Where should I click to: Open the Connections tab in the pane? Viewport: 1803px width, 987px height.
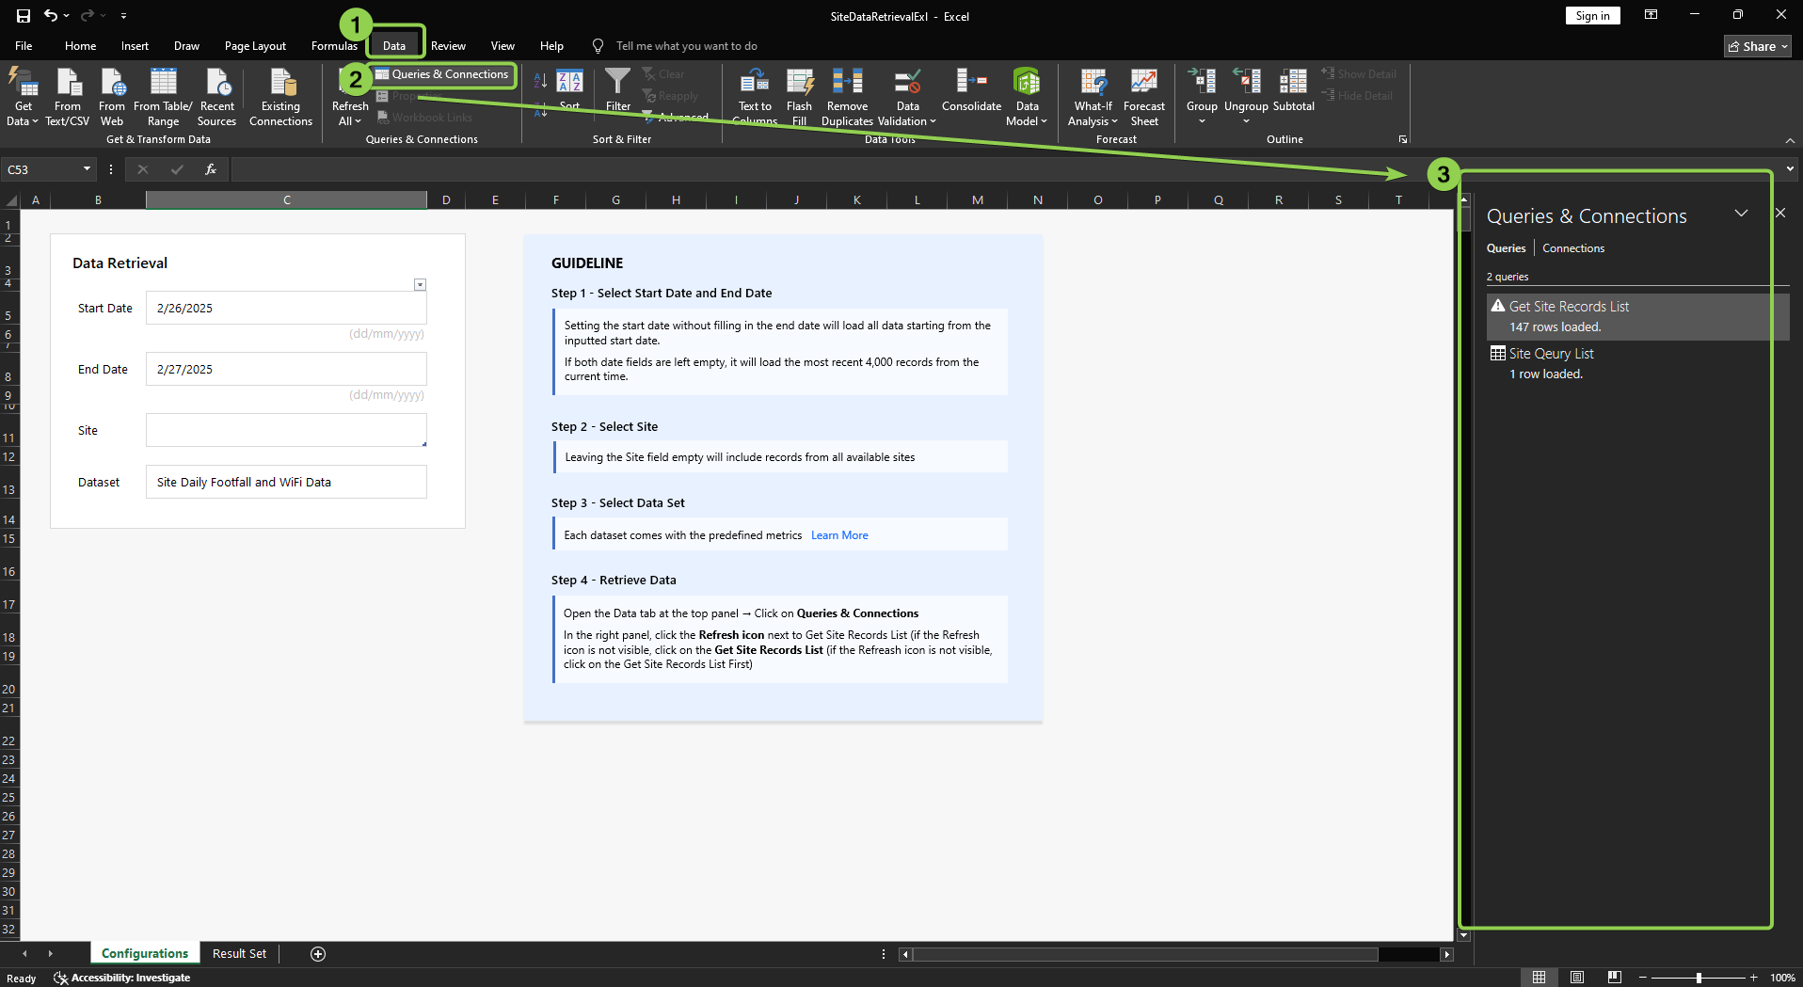pyautogui.click(x=1573, y=248)
